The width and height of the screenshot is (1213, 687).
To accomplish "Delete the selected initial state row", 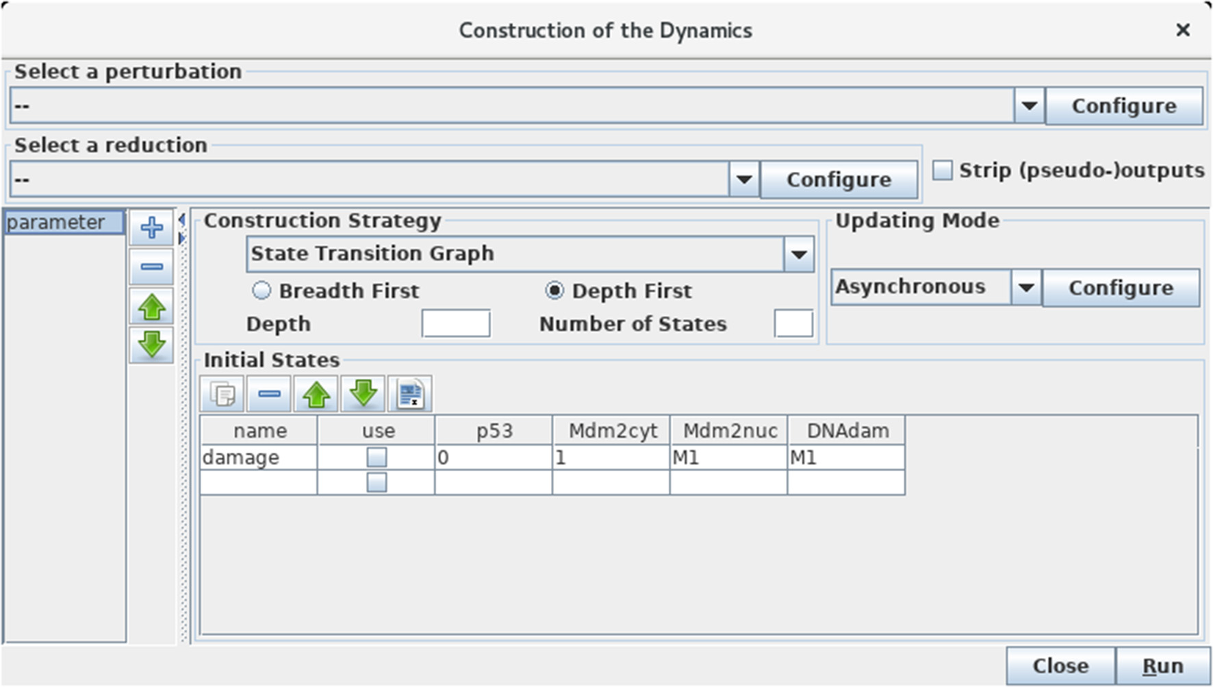I will [269, 394].
